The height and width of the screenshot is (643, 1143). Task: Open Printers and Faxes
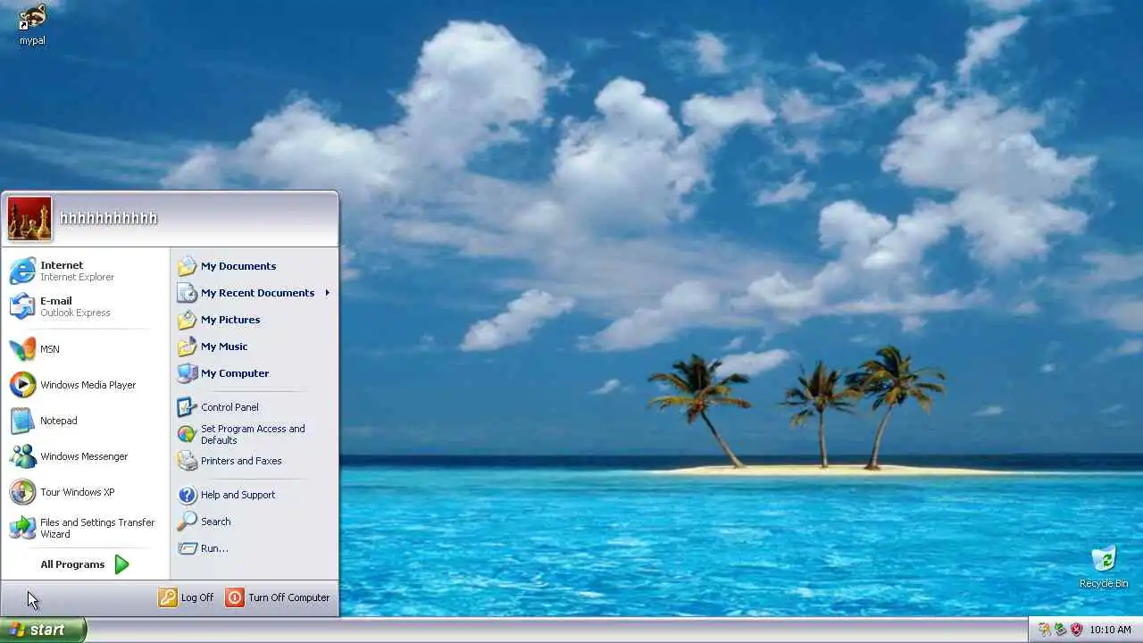[254, 461]
